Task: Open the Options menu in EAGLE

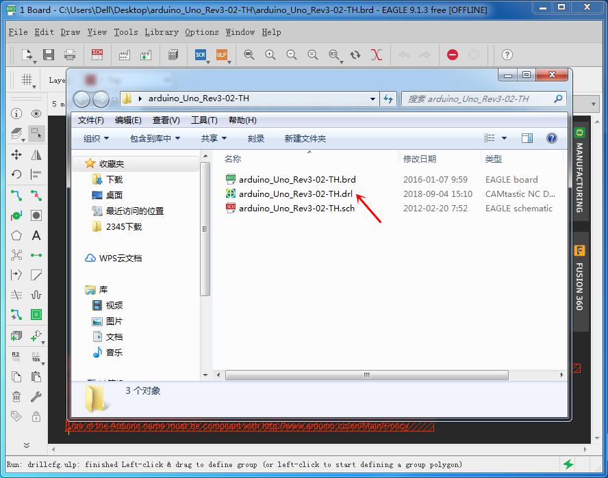Action: click(201, 32)
